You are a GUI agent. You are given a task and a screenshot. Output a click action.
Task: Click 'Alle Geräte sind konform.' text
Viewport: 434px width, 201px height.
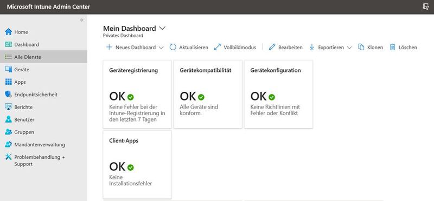coord(199,110)
